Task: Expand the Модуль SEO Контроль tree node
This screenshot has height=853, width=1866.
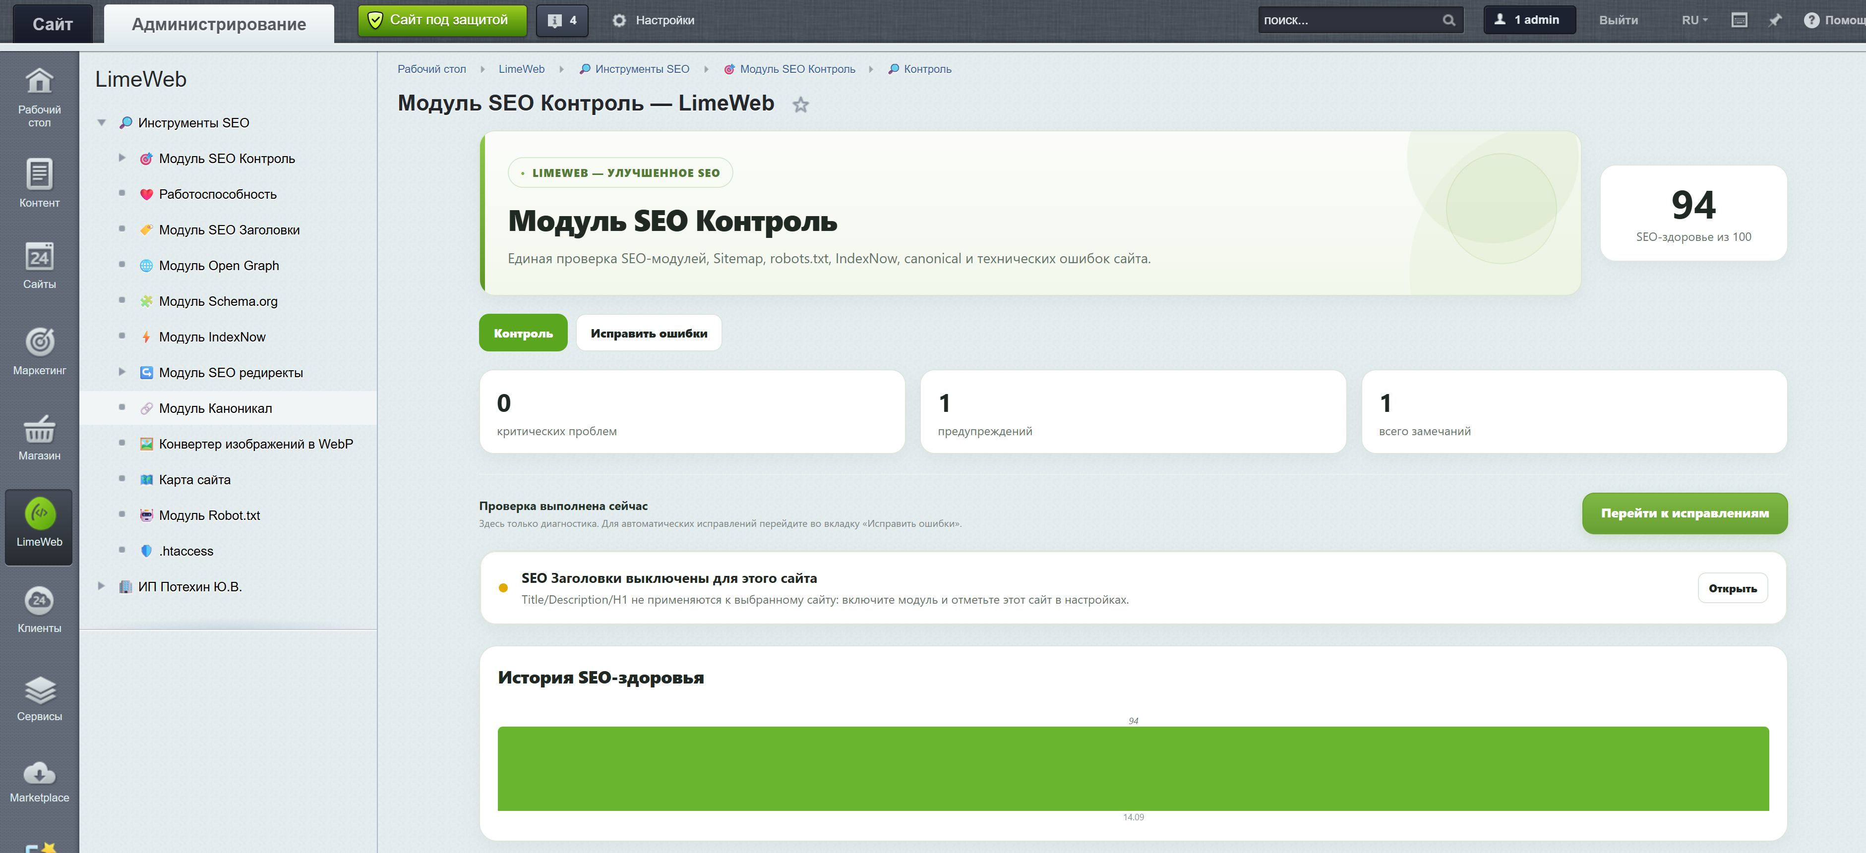Action: coord(121,158)
